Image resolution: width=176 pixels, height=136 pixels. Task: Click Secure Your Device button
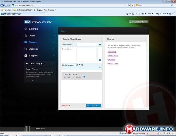click(x=139, y=22)
